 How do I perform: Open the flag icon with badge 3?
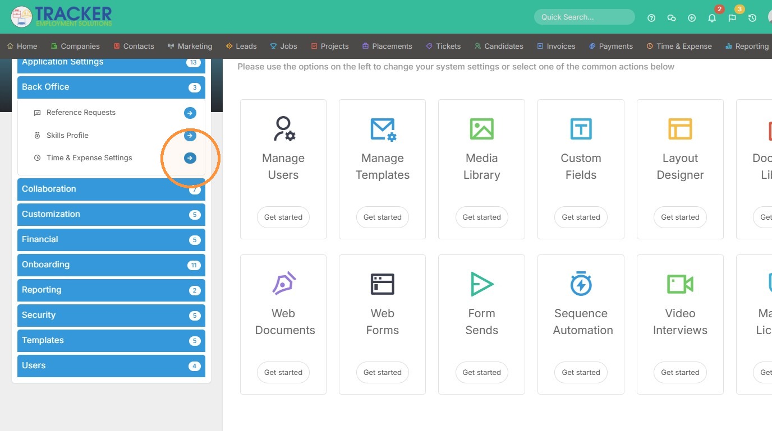732,18
